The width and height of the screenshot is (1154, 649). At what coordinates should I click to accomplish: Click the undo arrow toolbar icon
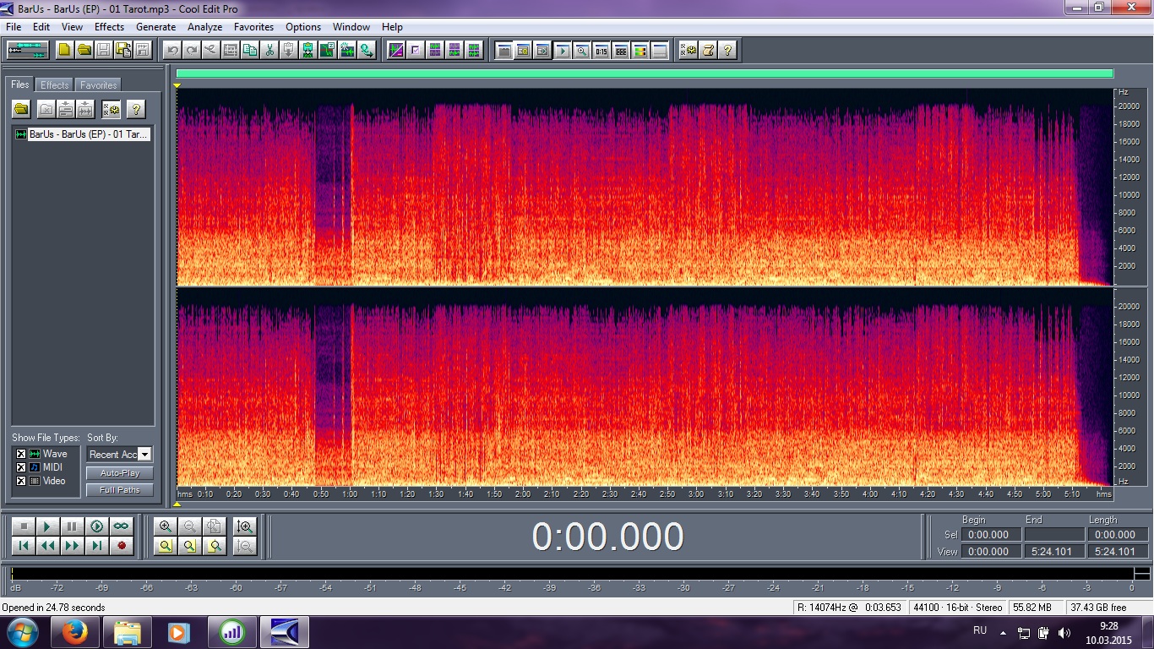tap(173, 50)
